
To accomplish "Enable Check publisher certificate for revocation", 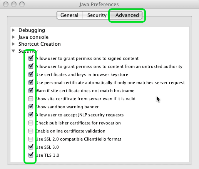I will tap(31, 123).
